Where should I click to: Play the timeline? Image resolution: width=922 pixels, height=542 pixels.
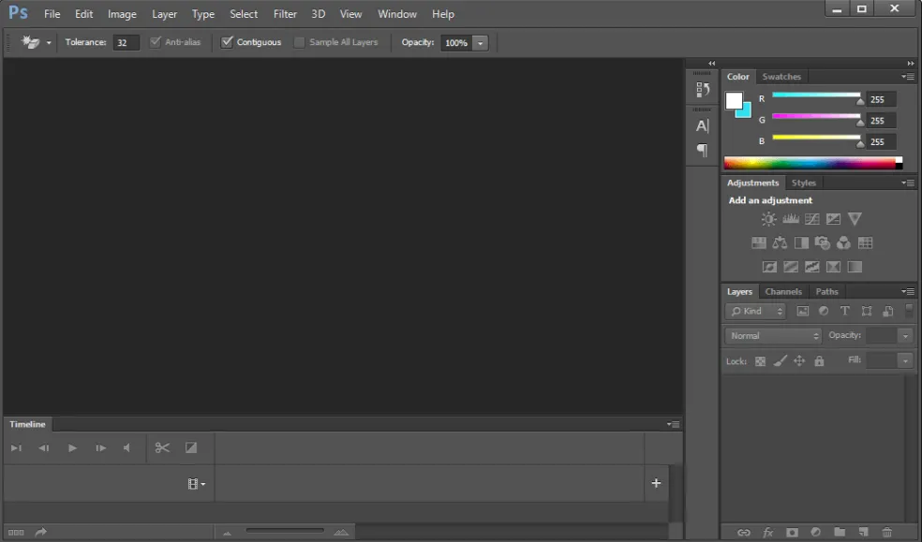click(x=72, y=448)
